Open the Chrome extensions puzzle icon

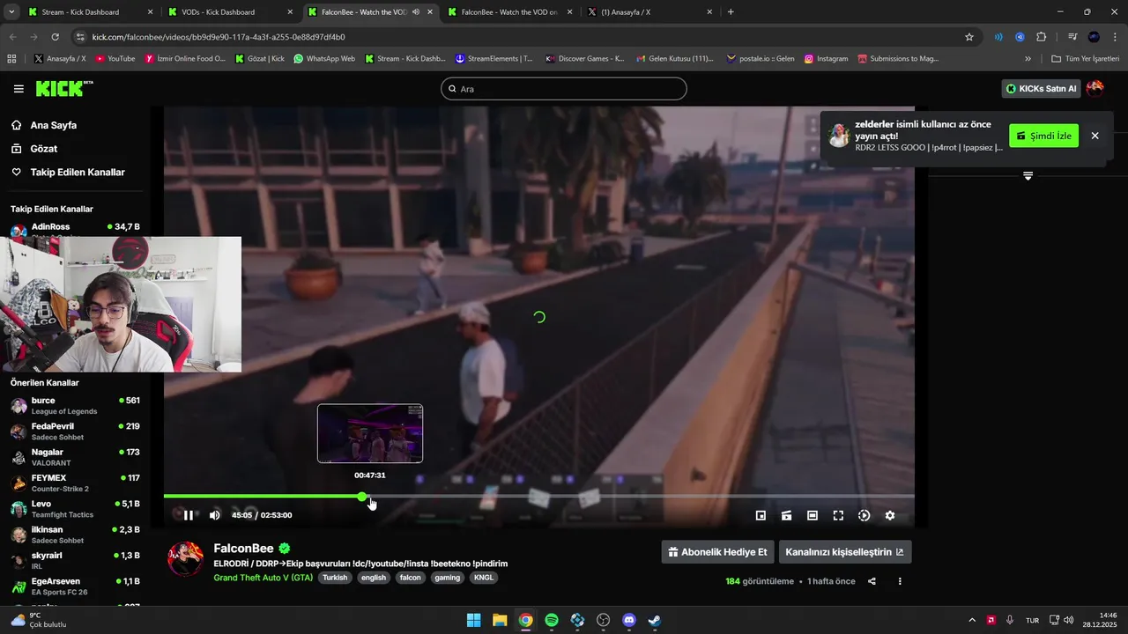click(1041, 37)
